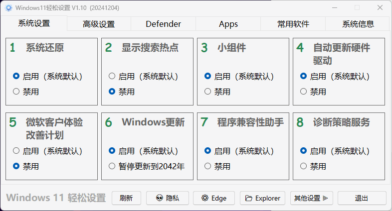Image resolution: width=392 pixels, height=211 pixels.
Task: Open the Apps tab
Action: click(x=228, y=24)
